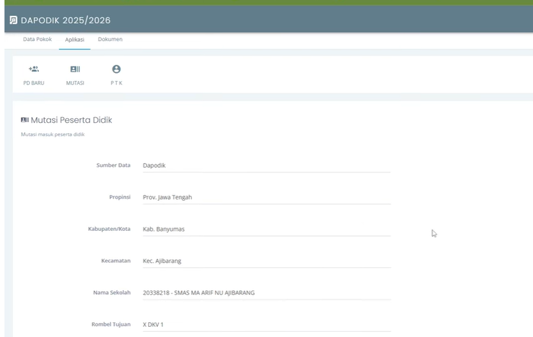Click the Nama Sekolah field with SMAS MA ARIF
The width and height of the screenshot is (533, 337).
tap(265, 293)
